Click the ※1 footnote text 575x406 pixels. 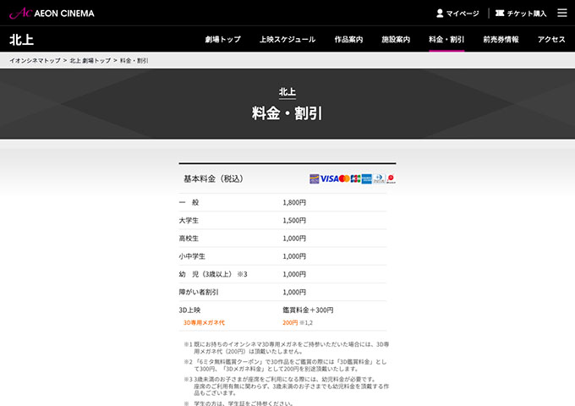(287, 348)
